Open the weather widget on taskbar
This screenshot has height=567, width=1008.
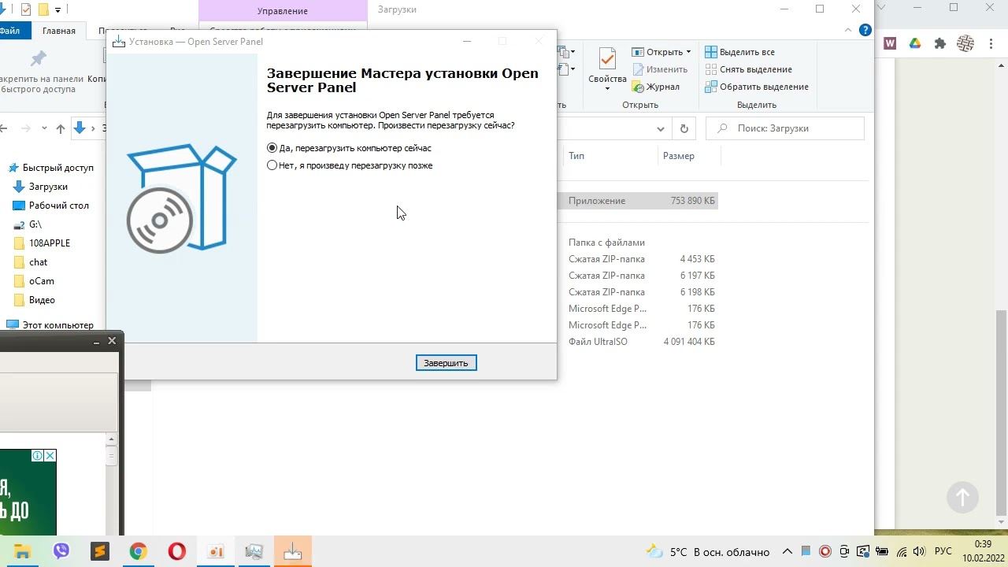click(707, 552)
